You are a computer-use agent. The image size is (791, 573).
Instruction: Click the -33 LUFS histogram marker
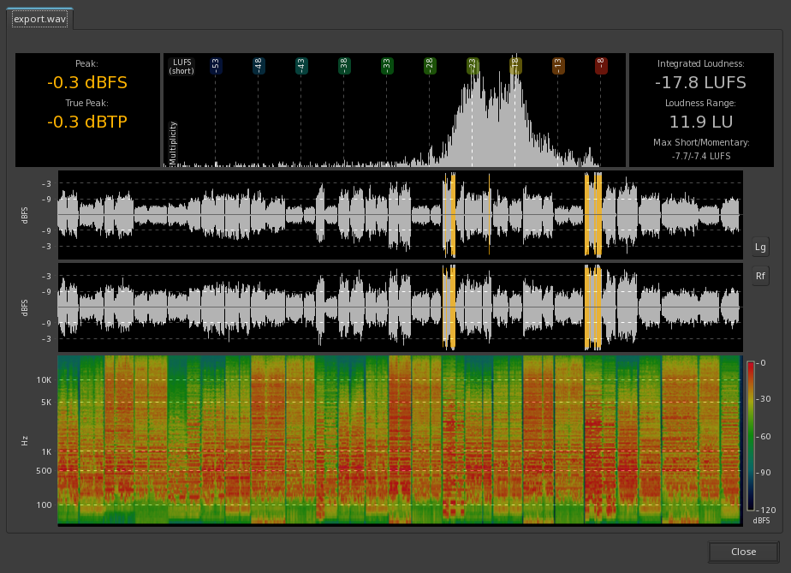[x=387, y=65]
